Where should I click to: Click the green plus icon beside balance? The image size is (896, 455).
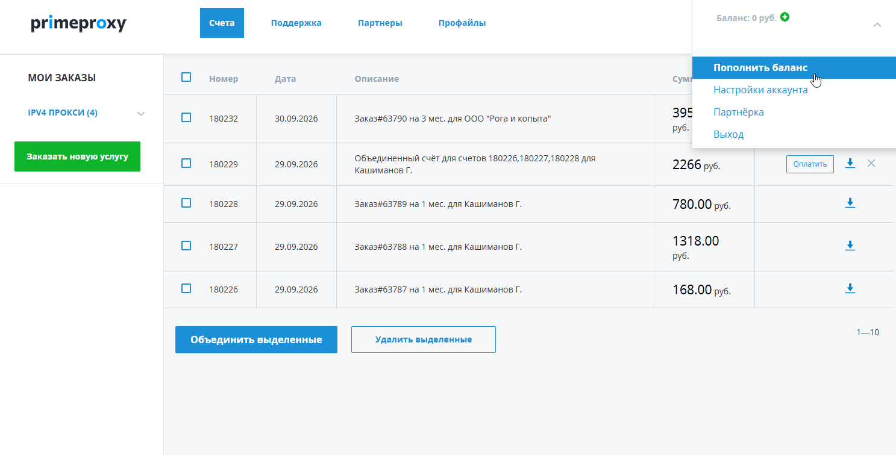[x=785, y=17]
